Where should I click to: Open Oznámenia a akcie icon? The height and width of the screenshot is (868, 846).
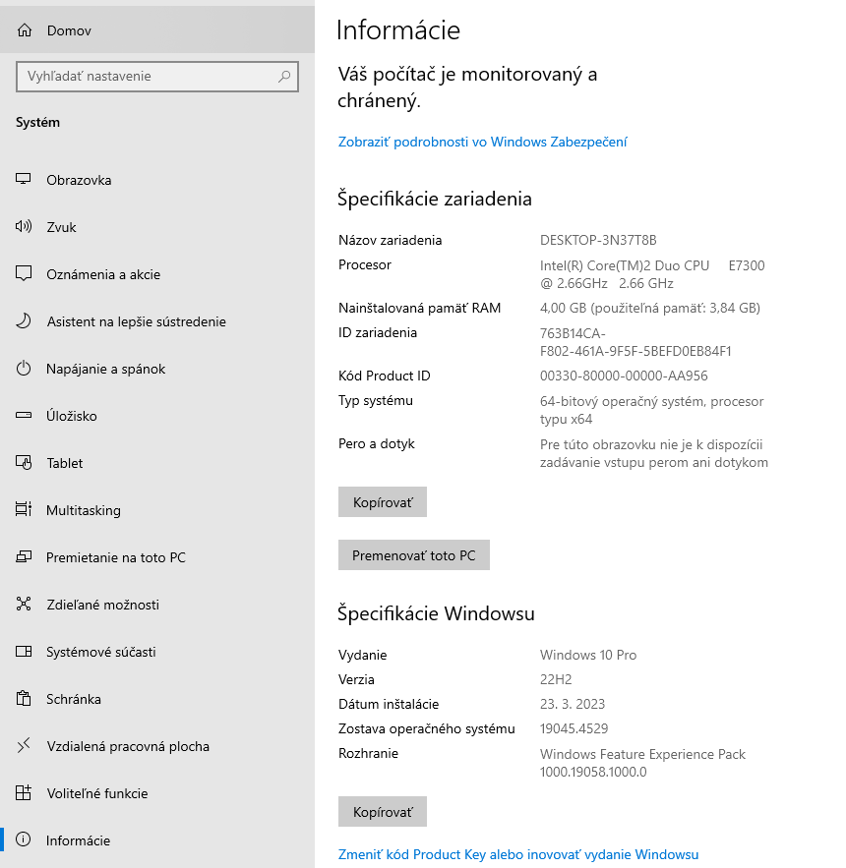click(x=25, y=274)
